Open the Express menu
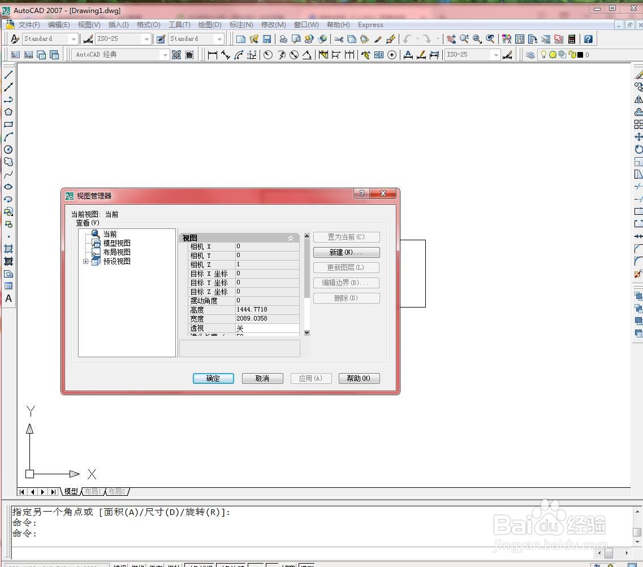The width and height of the screenshot is (643, 567). 370,25
